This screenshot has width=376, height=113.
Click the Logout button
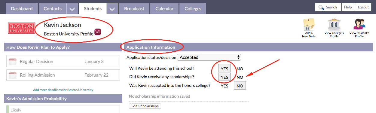click(x=363, y=7)
